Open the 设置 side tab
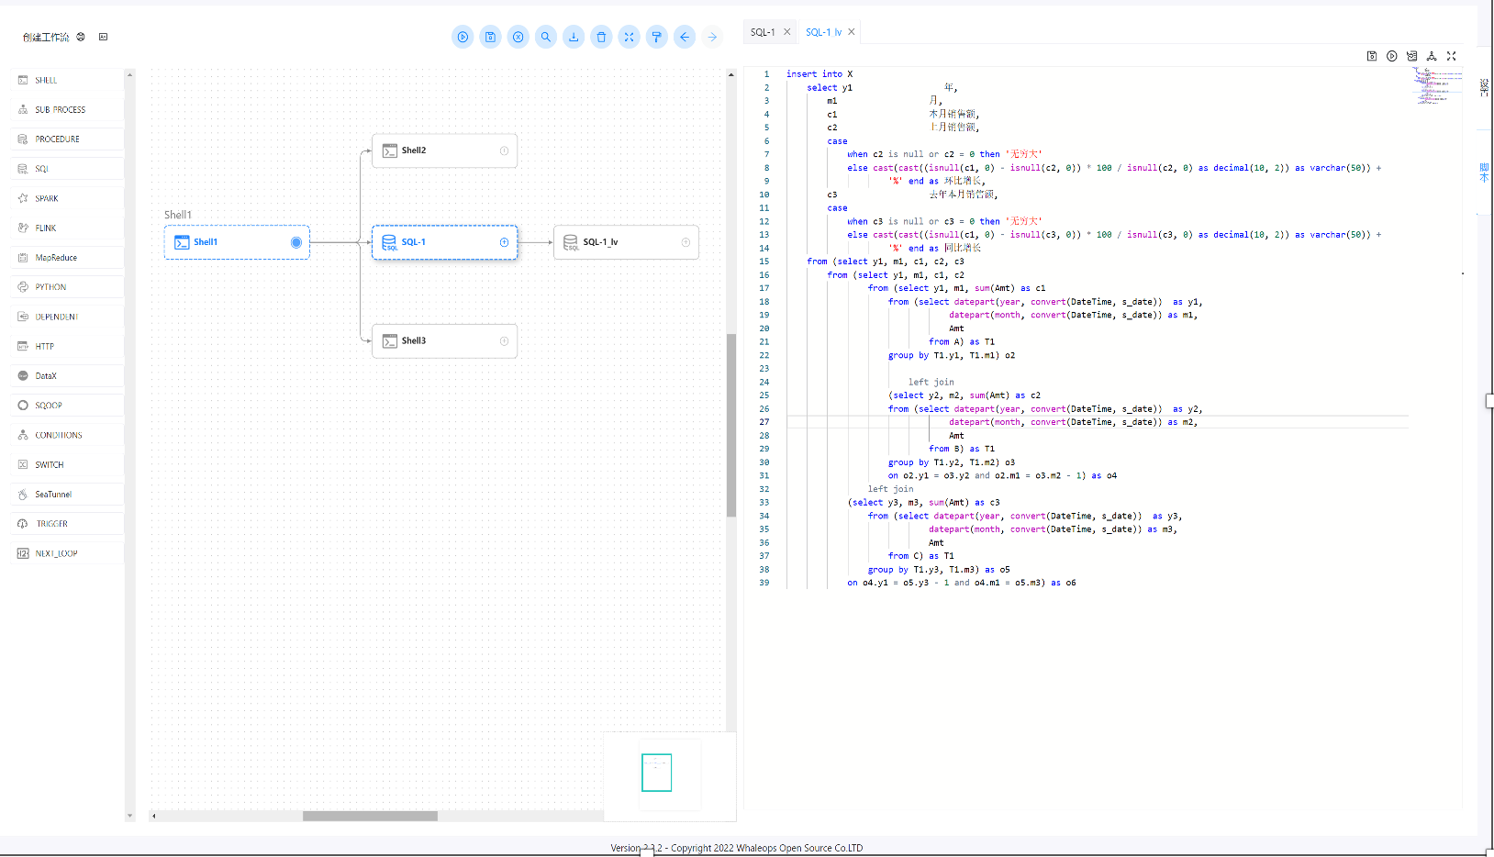1494x857 pixels. [1484, 88]
